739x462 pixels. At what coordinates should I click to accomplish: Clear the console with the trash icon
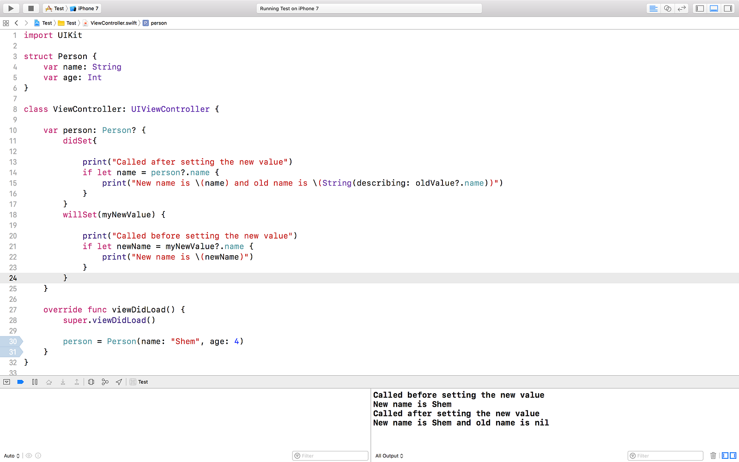click(713, 456)
